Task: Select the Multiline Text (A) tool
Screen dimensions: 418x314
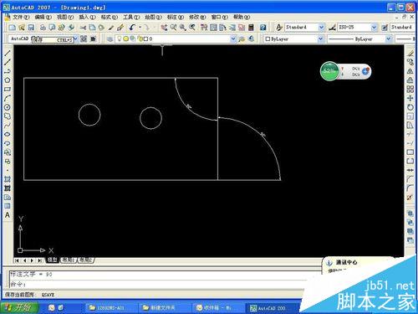Action: click(8, 215)
